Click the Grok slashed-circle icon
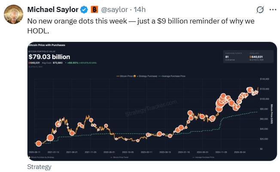280x172 pixels. click(x=259, y=9)
